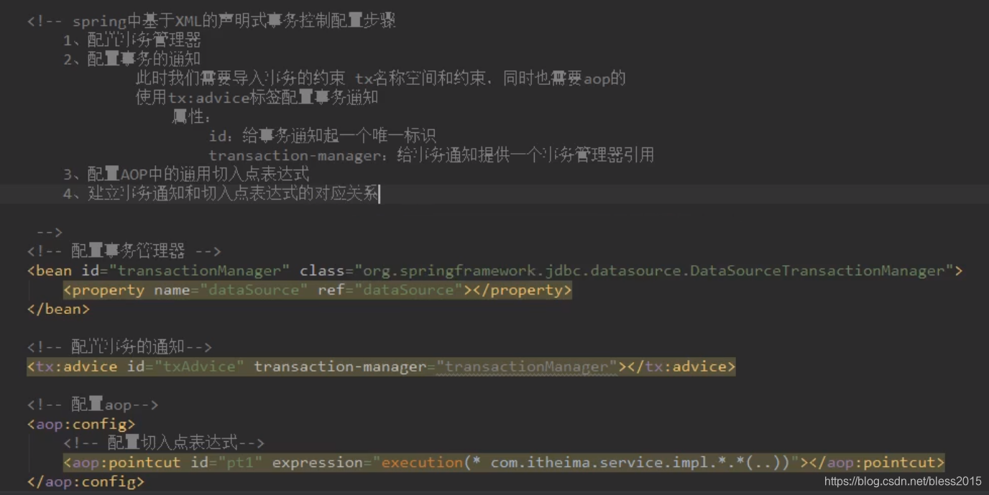Click the underlined value "transactionManager" in tx:advice
Screen dimensions: 989x495
click(x=527, y=366)
